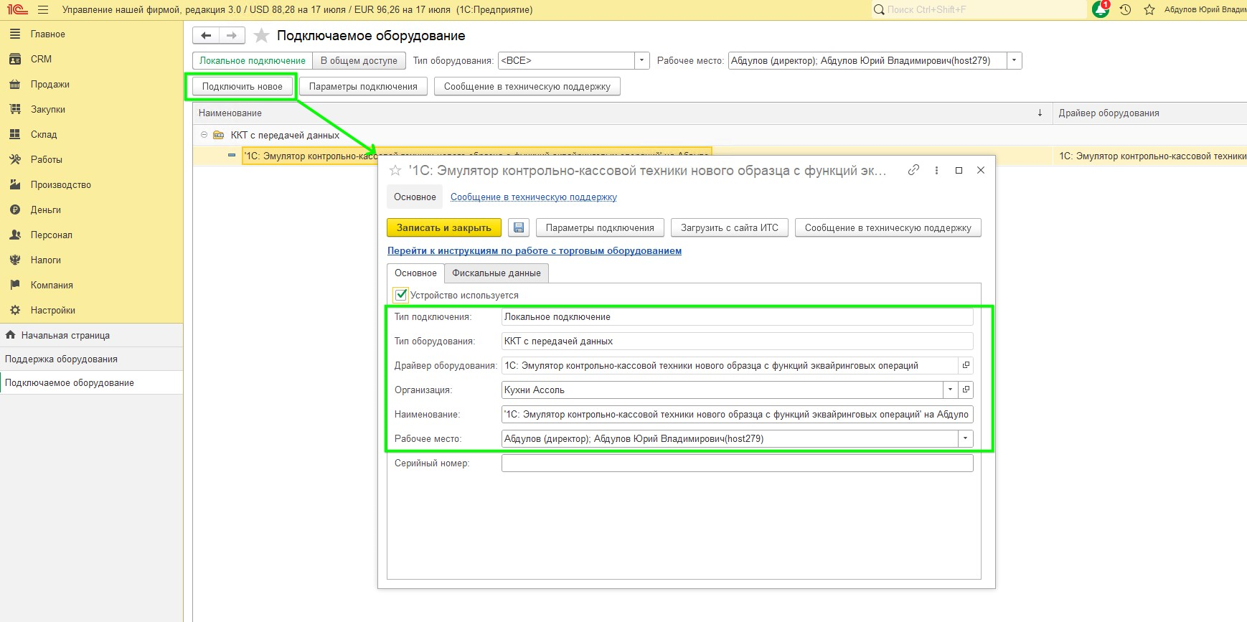Viewport: 1247px width, 622px height.
Task: Toggle Устройство используется checkbox
Action: [401, 295]
